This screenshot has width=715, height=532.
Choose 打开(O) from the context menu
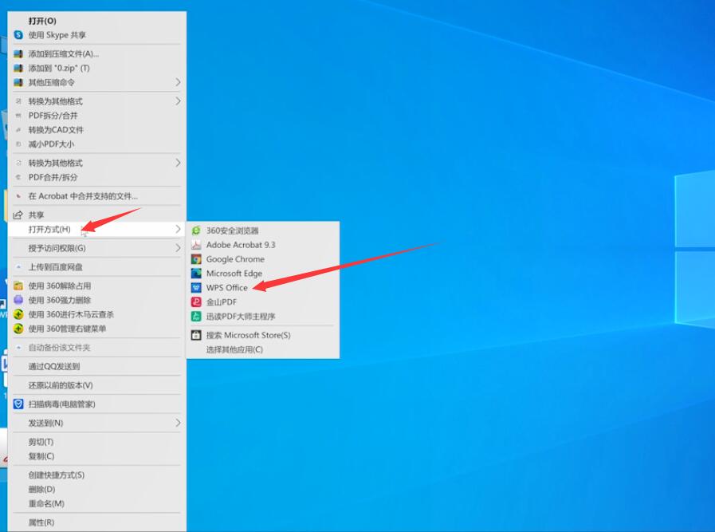coord(42,21)
